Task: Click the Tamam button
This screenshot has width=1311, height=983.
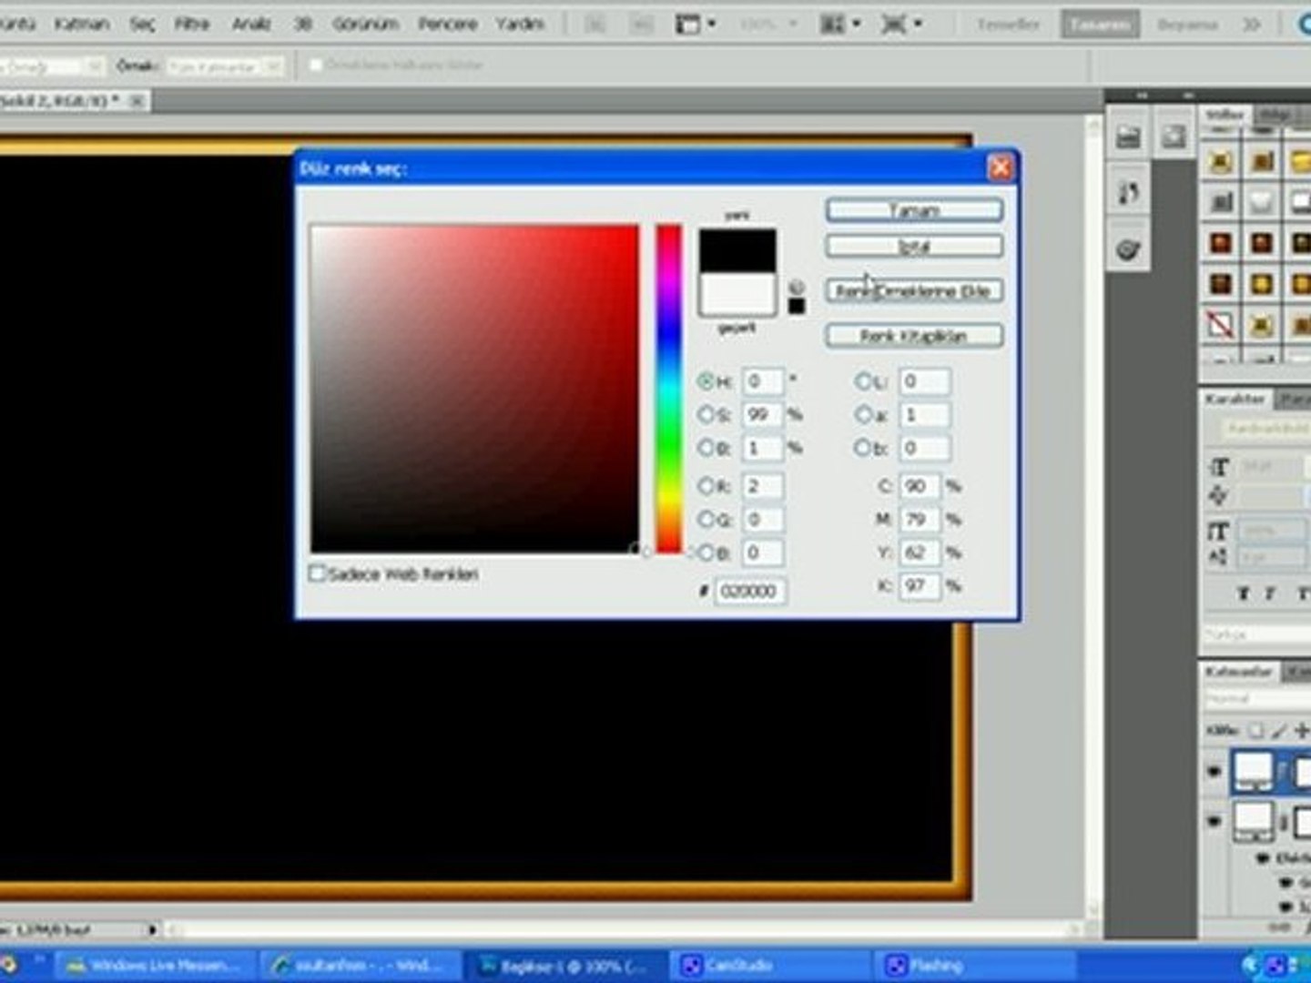Action: [914, 210]
